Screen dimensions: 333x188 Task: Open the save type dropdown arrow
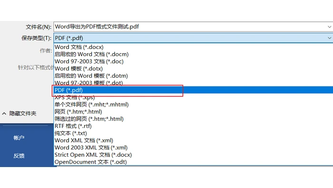[x=329, y=38]
